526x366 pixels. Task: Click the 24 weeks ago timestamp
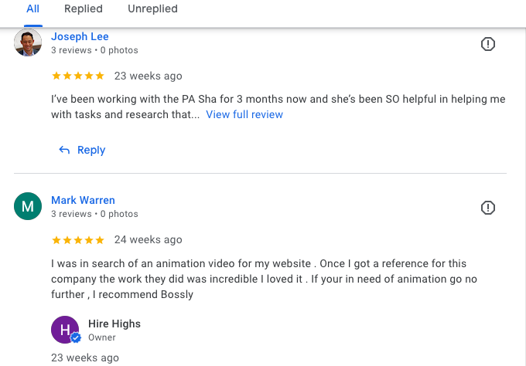149,239
